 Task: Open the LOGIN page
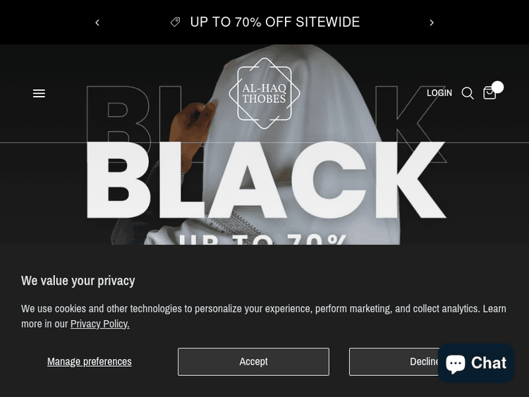439,93
